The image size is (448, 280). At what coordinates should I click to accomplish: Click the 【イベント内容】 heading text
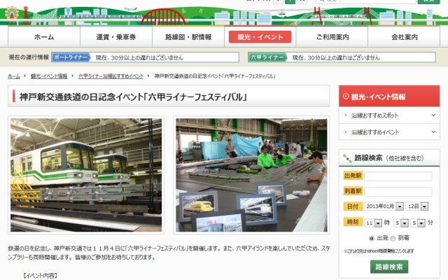pyautogui.click(x=41, y=276)
